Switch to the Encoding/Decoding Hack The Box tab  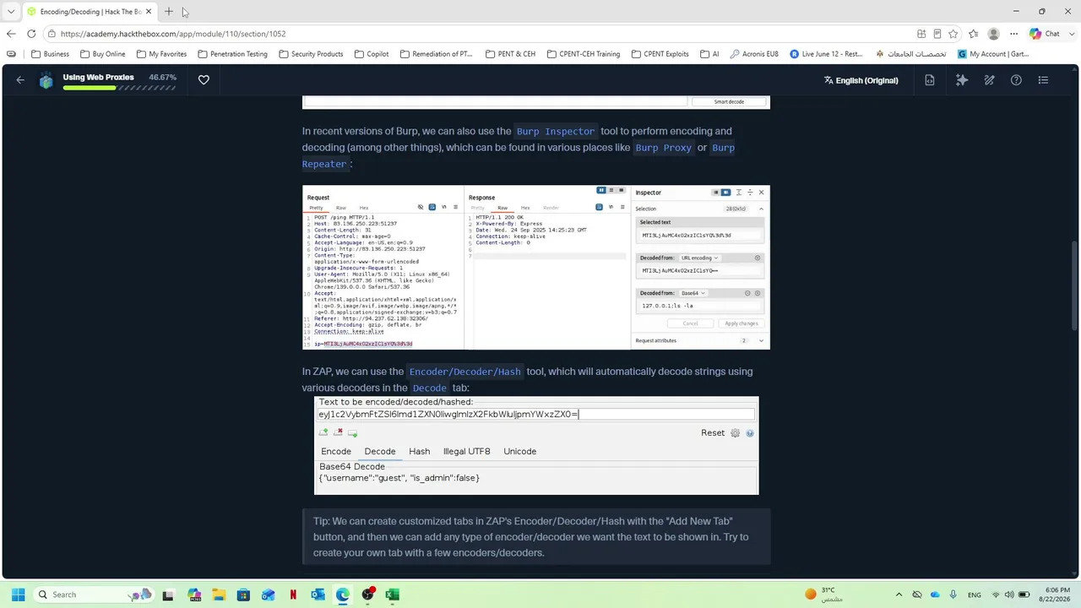(x=89, y=12)
